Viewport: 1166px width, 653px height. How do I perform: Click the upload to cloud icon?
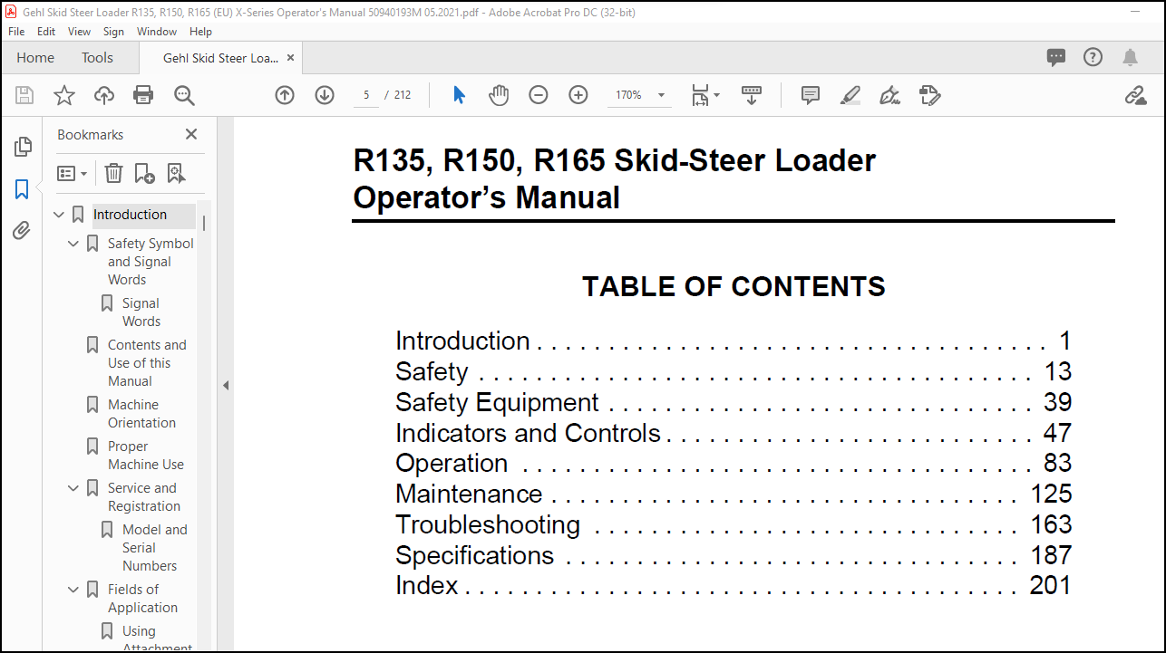point(104,95)
